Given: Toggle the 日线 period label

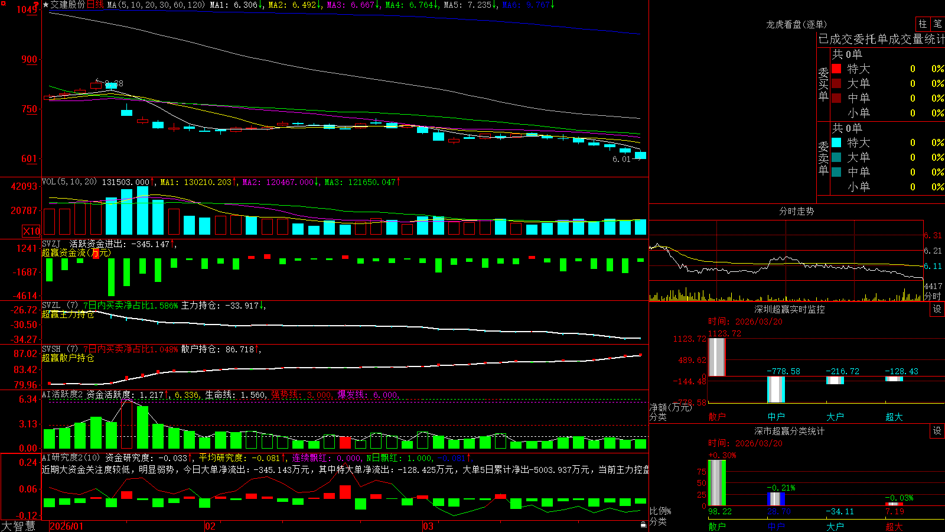Looking at the screenshot, I should pyautogui.click(x=95, y=5).
